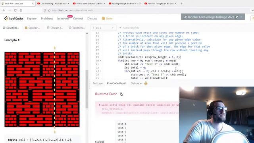Click the shield tracking protection icon
This screenshot has width=254, height=143.
click(x=45, y=10)
